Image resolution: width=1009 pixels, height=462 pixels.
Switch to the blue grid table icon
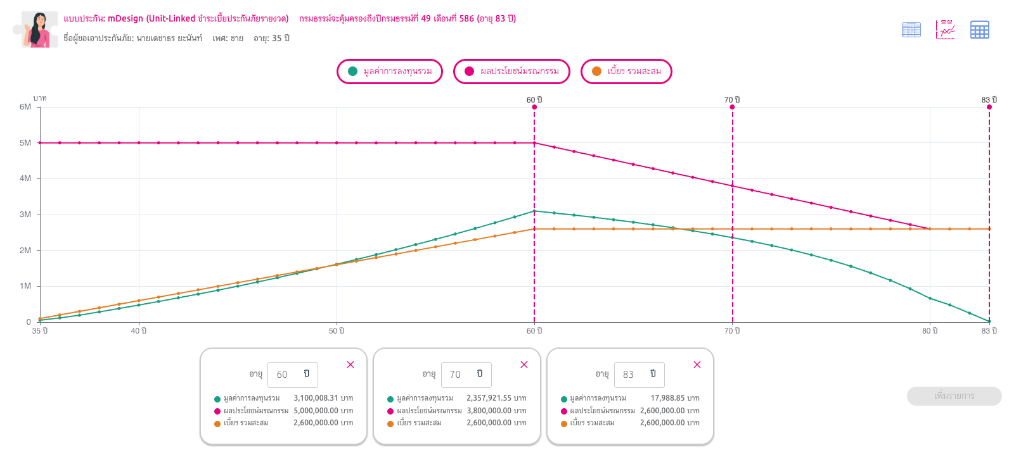(979, 30)
